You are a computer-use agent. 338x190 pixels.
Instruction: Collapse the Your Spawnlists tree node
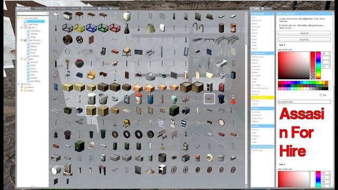click(x=18, y=18)
